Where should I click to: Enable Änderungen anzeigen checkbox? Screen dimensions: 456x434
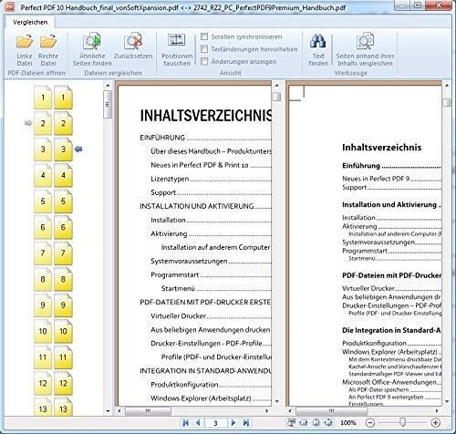[x=204, y=61]
